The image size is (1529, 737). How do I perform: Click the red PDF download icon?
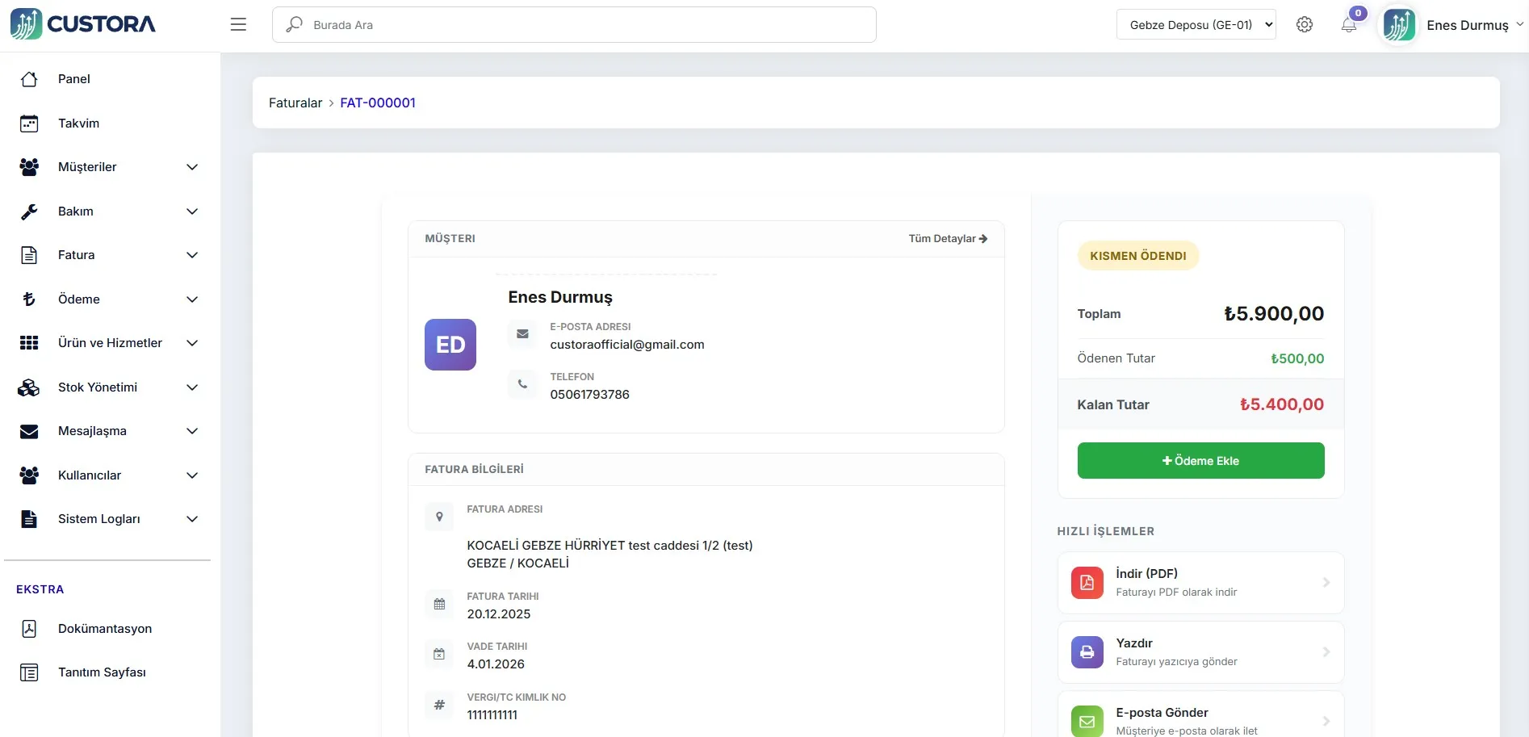click(1087, 583)
